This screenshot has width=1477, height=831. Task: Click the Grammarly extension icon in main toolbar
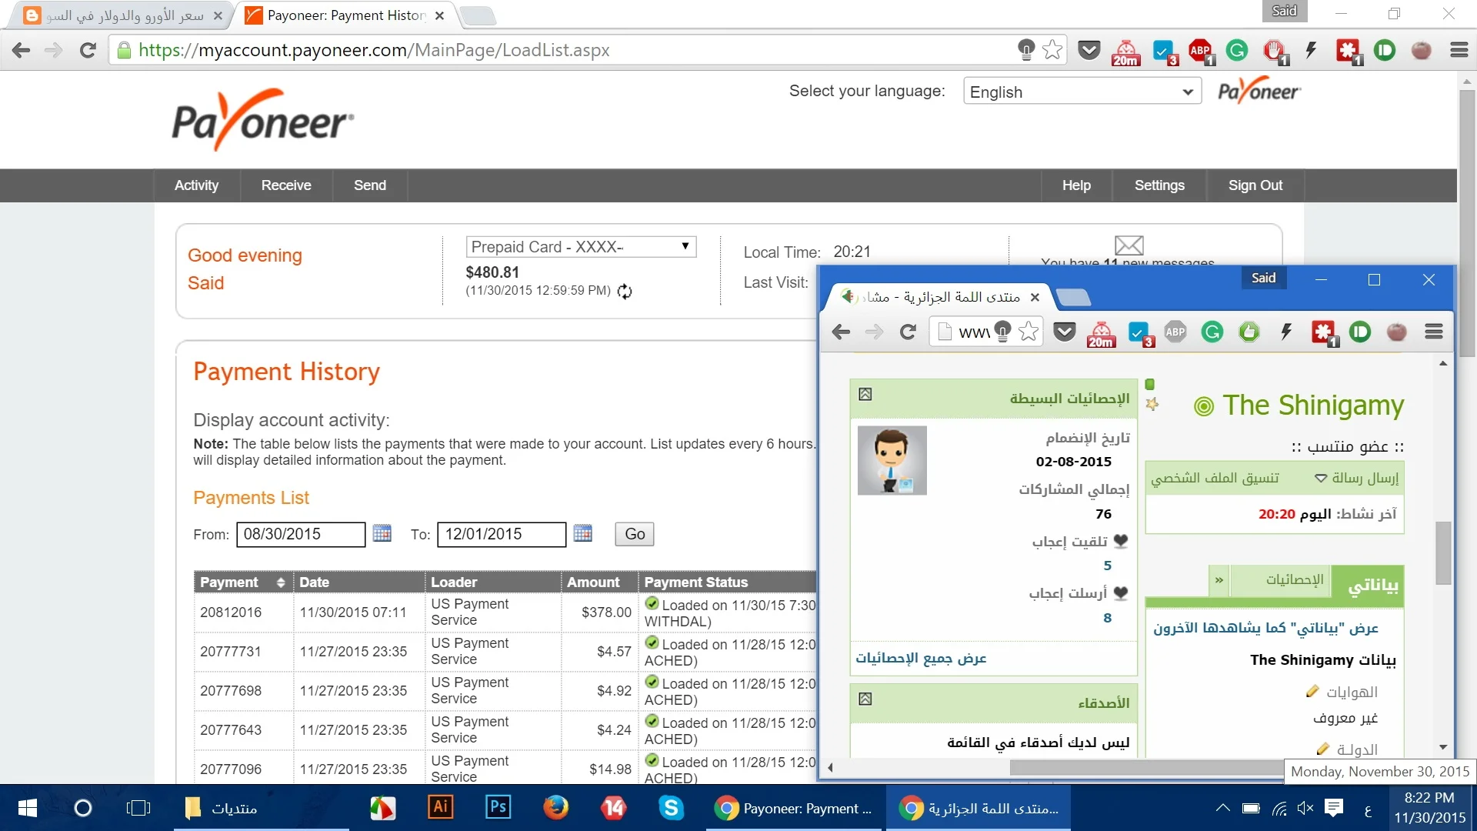pyautogui.click(x=1237, y=51)
